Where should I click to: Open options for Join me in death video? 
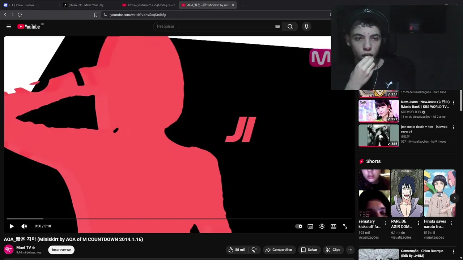[x=454, y=127]
